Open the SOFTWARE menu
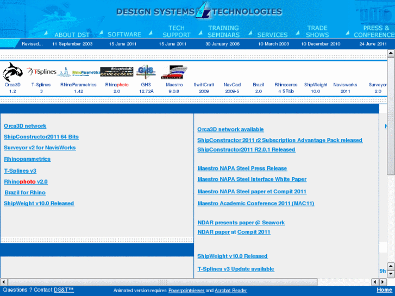 (x=124, y=34)
